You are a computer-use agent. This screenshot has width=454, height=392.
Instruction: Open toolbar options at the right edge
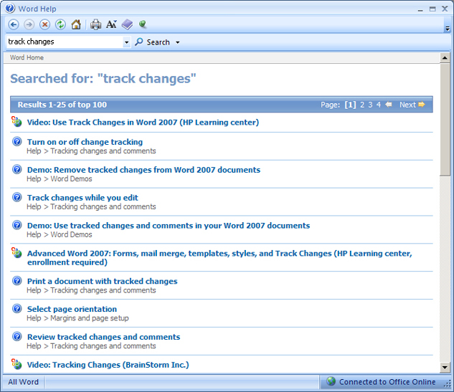(448, 29)
